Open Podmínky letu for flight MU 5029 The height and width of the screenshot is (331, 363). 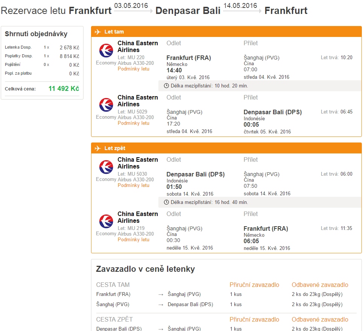(133, 123)
